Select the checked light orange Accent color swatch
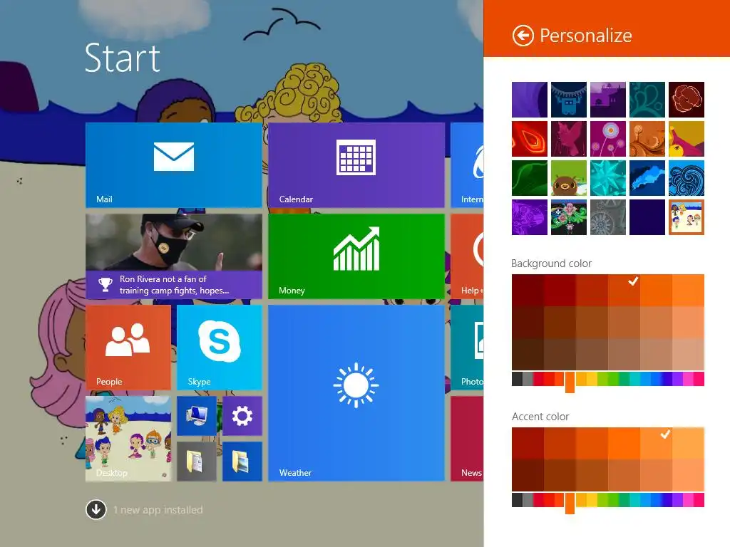Image resolution: width=730 pixels, height=547 pixels. click(x=656, y=443)
